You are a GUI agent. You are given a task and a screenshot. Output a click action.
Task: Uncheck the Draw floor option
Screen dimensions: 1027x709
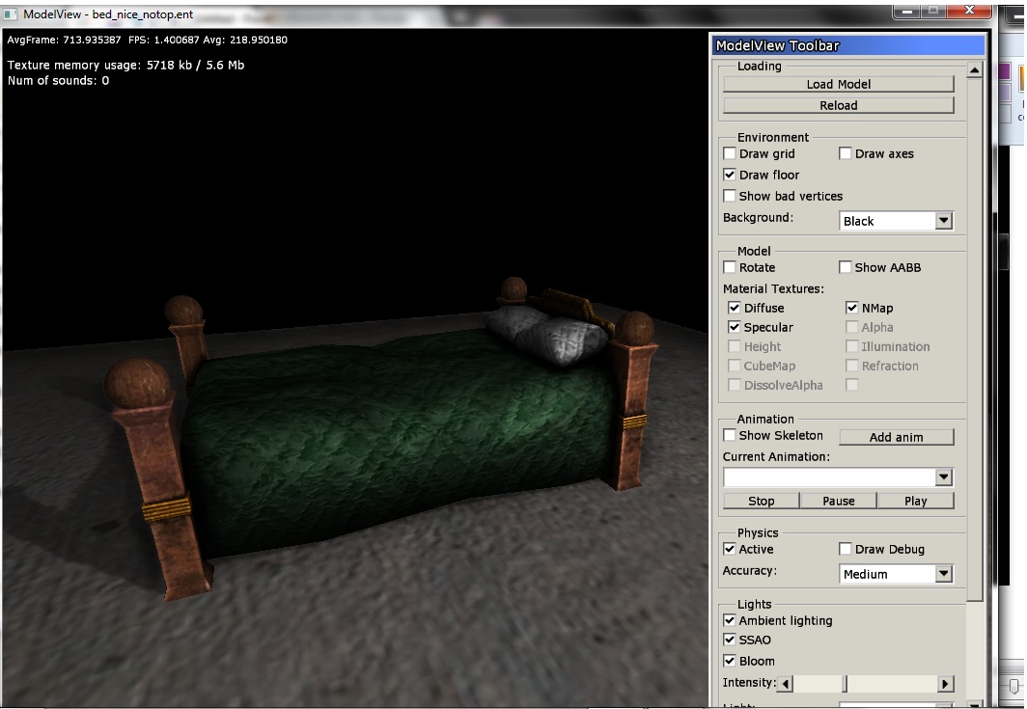point(730,175)
